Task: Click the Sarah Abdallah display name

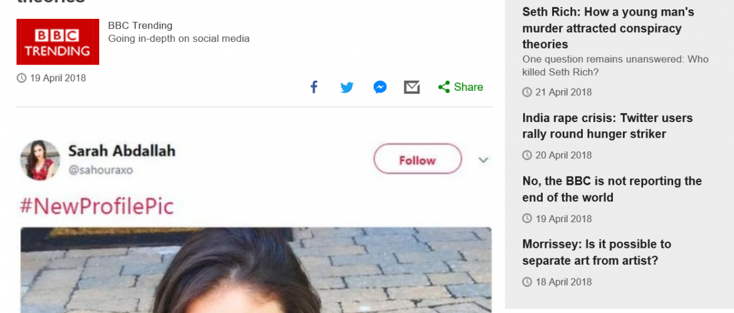Action: click(122, 151)
